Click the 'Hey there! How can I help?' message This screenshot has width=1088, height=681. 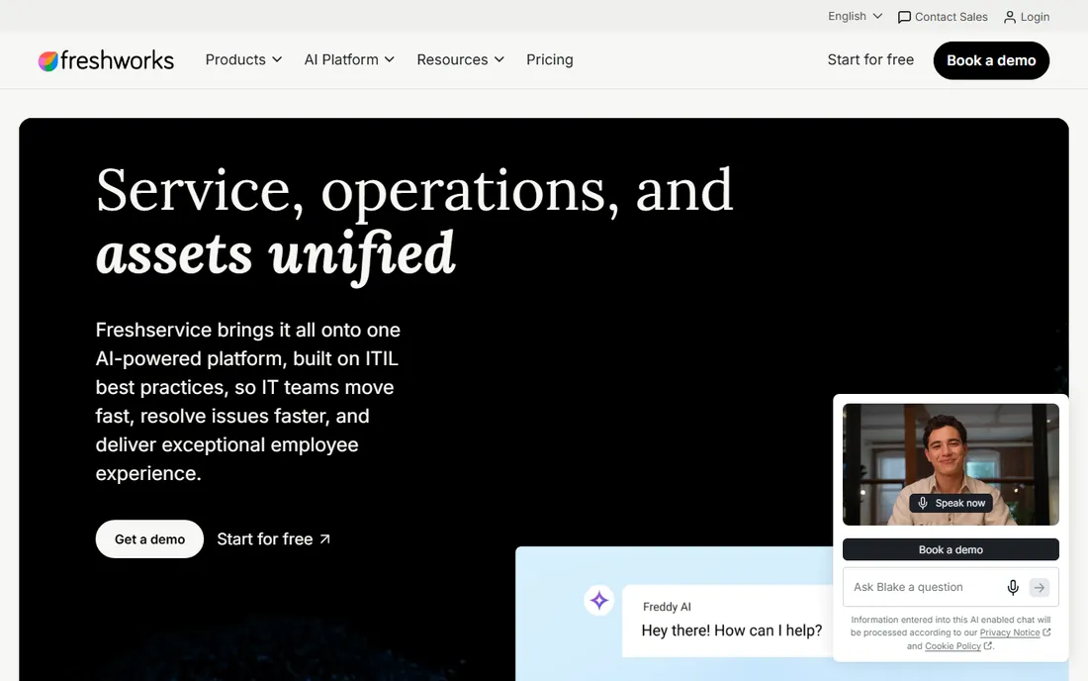(731, 631)
